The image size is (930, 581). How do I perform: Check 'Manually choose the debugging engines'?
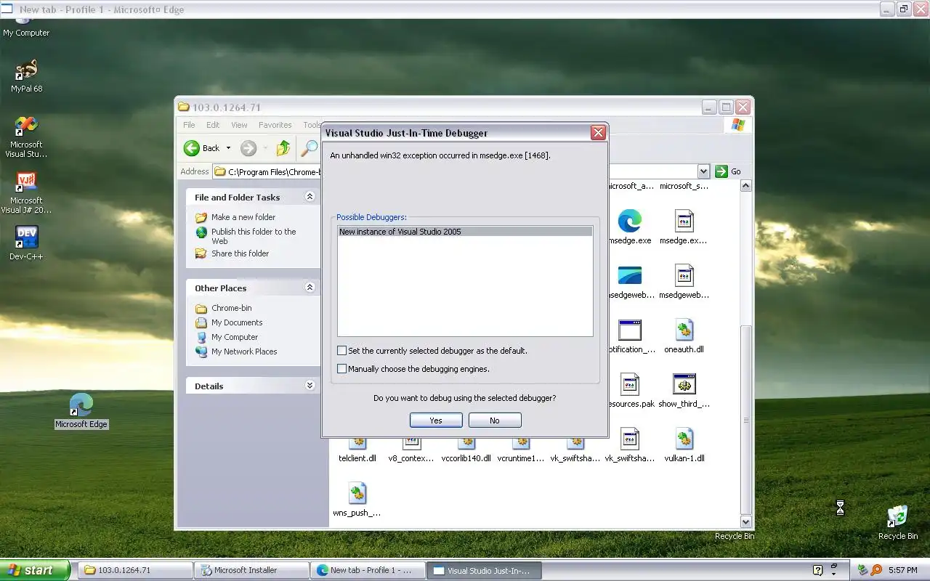click(x=341, y=369)
